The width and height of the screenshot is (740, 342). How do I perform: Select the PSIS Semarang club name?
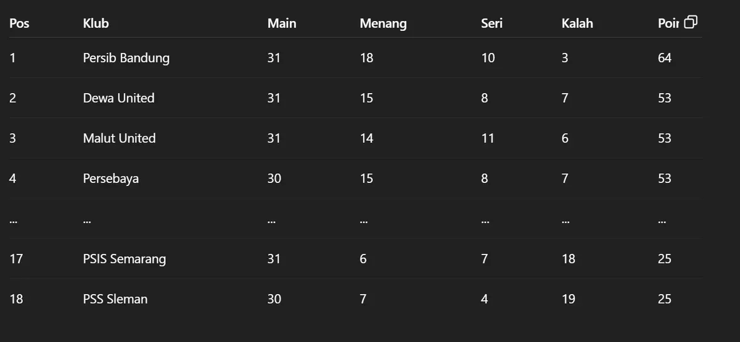pos(125,259)
